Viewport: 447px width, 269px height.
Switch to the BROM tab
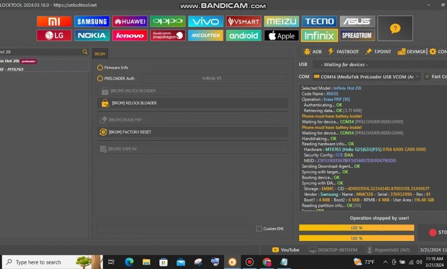(x=99, y=53)
